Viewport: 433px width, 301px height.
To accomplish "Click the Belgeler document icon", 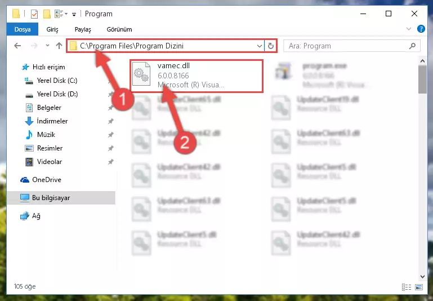I will 29,108.
